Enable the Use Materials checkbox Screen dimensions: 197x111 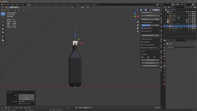click(x=142, y=42)
